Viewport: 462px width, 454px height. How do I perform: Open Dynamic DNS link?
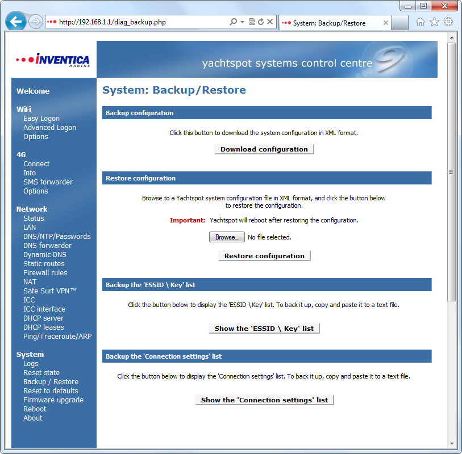click(45, 254)
